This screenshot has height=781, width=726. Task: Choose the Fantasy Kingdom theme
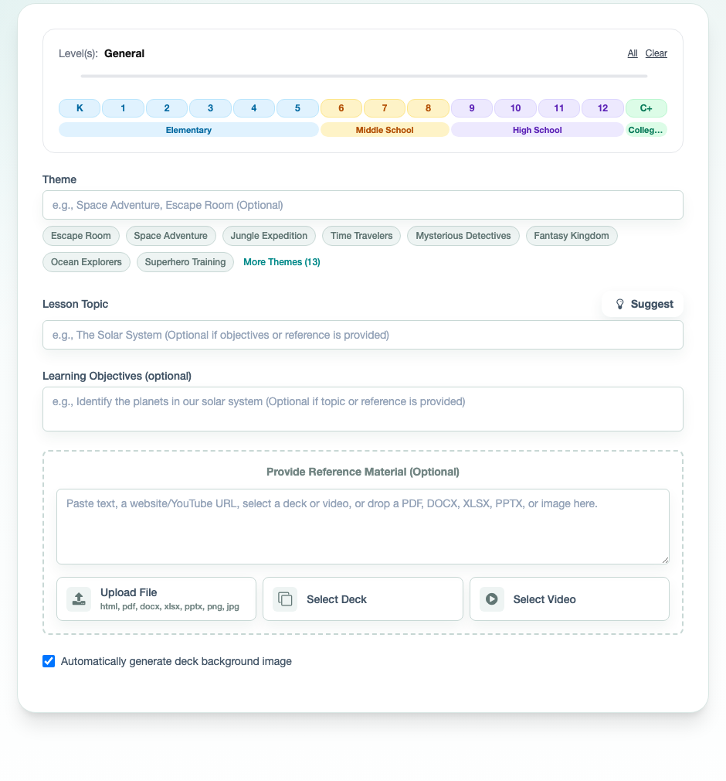coord(572,235)
